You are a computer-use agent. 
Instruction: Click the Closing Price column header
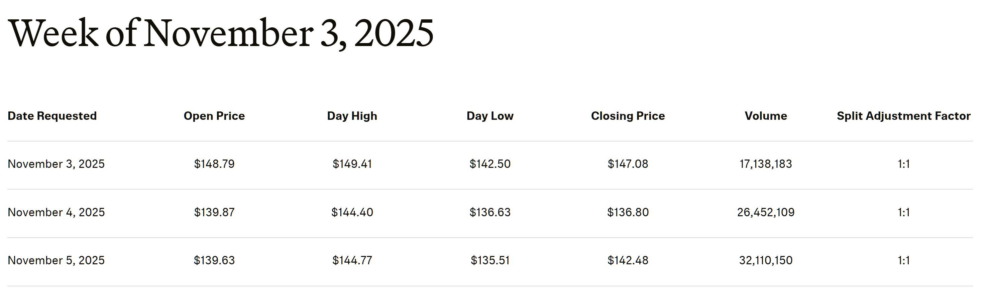(x=628, y=116)
